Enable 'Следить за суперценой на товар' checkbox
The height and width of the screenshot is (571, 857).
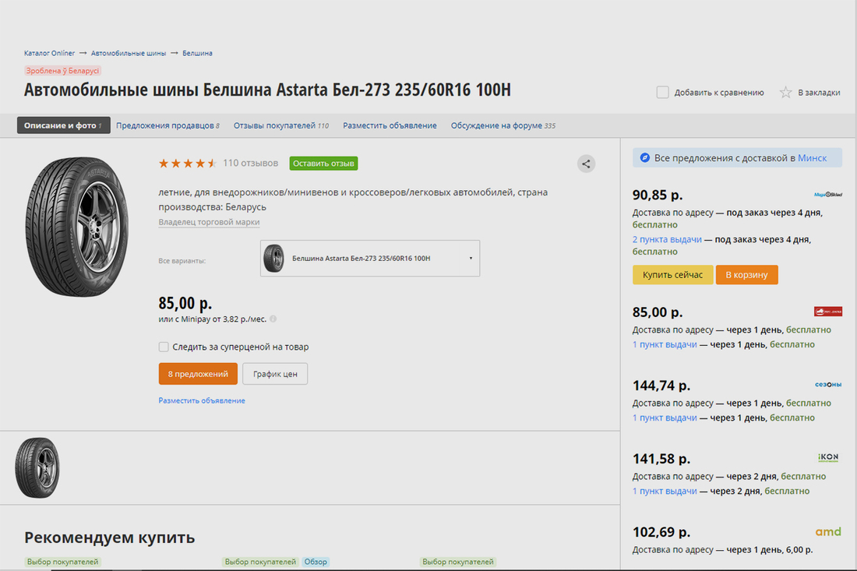164,347
